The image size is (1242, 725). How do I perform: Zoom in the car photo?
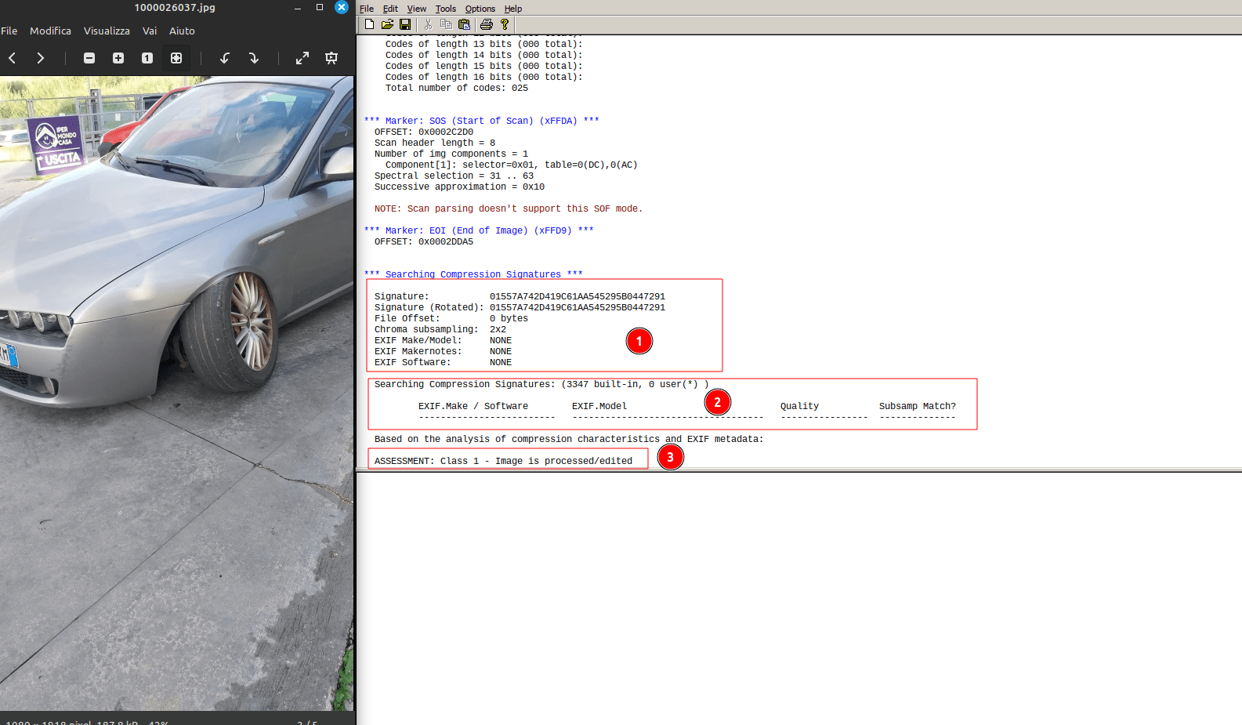[118, 58]
